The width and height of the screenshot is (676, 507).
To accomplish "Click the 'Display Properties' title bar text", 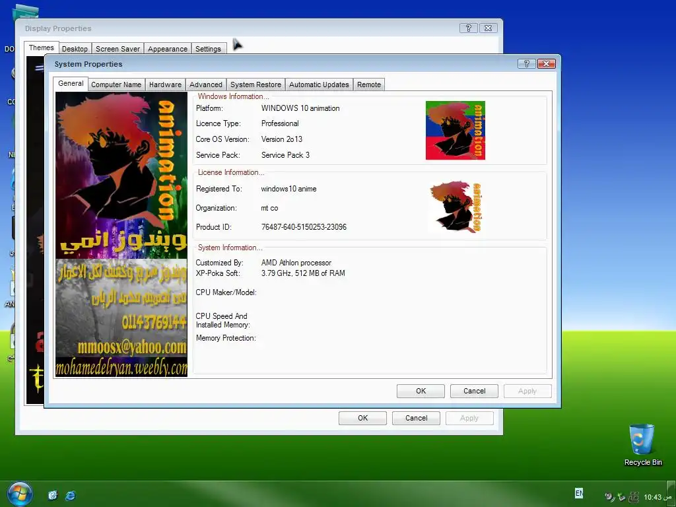I will pyautogui.click(x=58, y=28).
